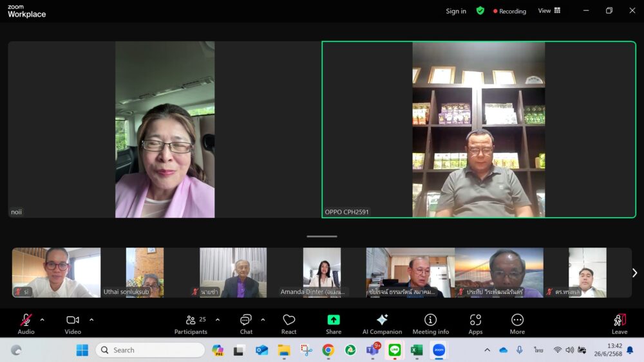Screen dimensions: 644x362
Task: Unmute microphone with the Audio button
Action: 26,323
